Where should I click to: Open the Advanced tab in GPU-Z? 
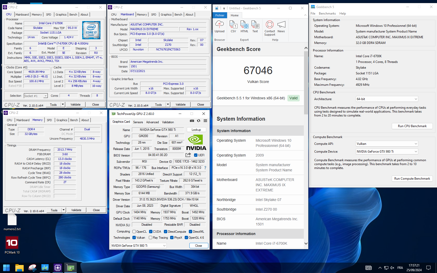152,122
